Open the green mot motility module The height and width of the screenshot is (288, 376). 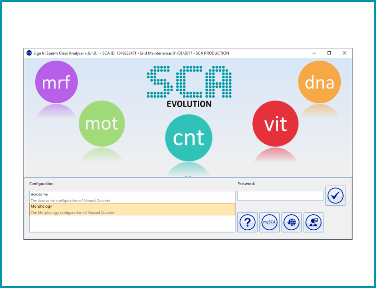click(x=102, y=124)
